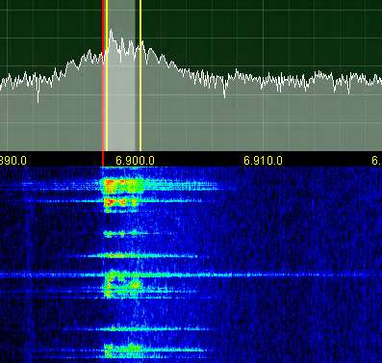Screen dimensions: 382x363
Task: Click the small thin burst between the strong bursts
Action: 123,234
